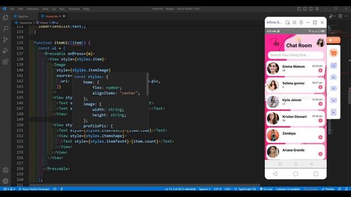
Task: Click pin-on-top icon in Infinix title bar
Action: (301, 22)
